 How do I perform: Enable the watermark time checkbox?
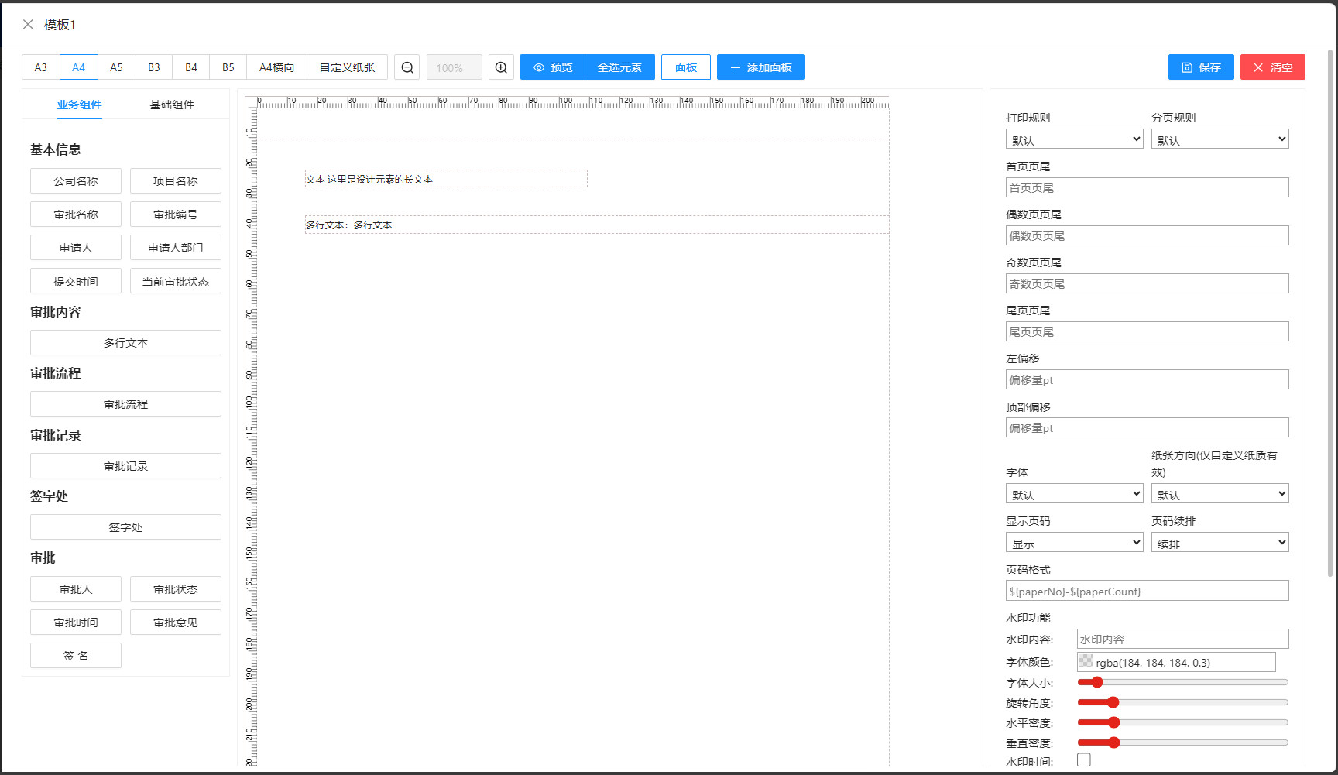(1084, 760)
